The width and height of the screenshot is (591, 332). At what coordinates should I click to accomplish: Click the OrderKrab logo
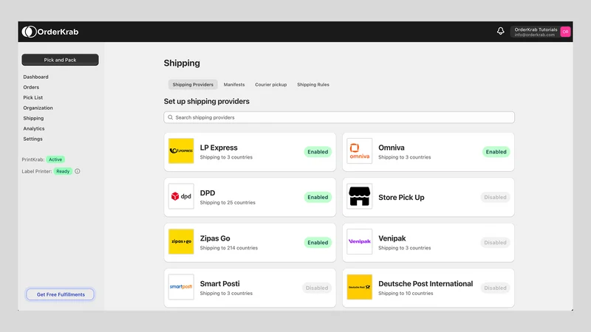50,32
